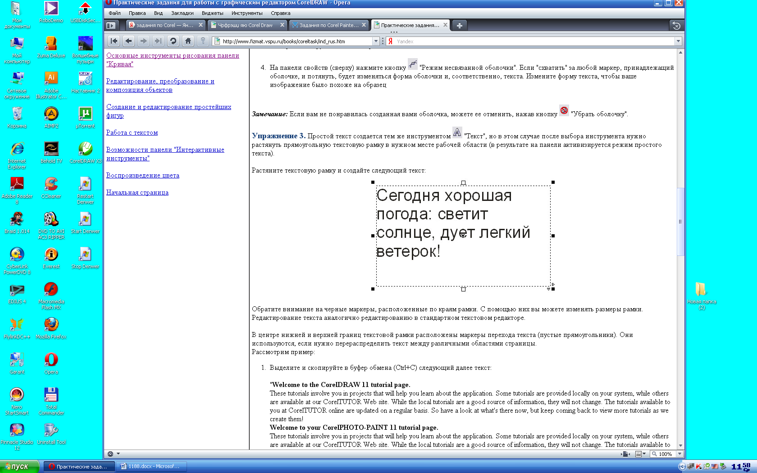757x473 pixels.
Task: Click the Kaspersky tray icon
Action: pos(698,466)
